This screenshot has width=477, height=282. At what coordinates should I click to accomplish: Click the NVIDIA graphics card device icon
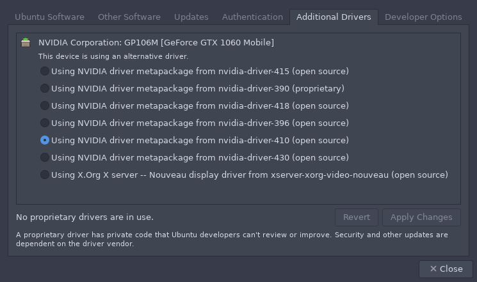(26, 43)
